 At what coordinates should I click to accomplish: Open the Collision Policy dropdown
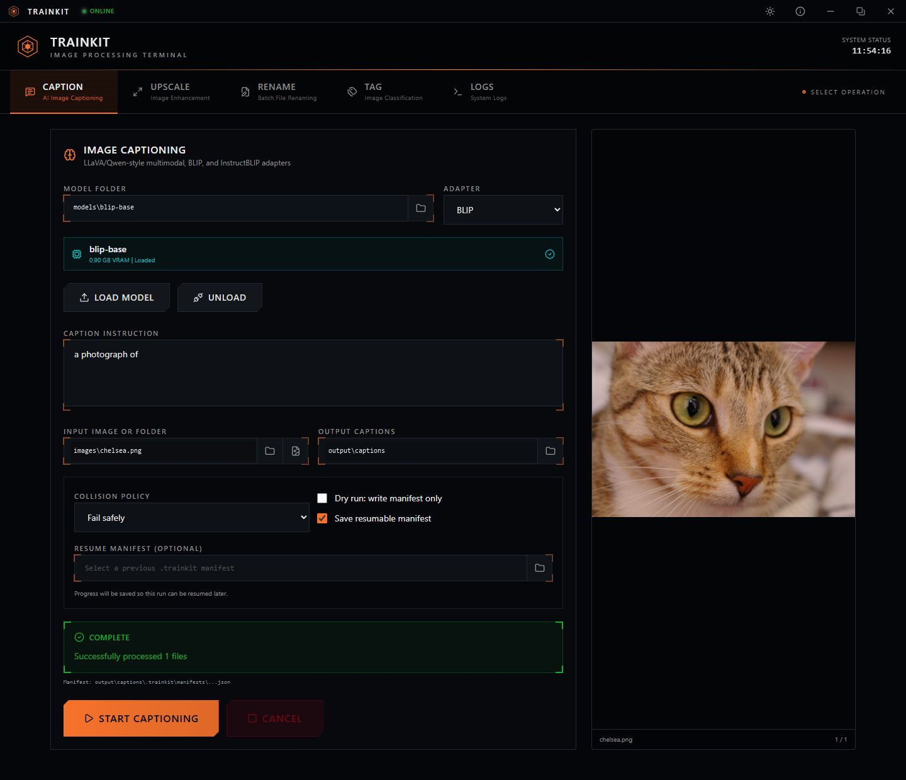tap(192, 518)
